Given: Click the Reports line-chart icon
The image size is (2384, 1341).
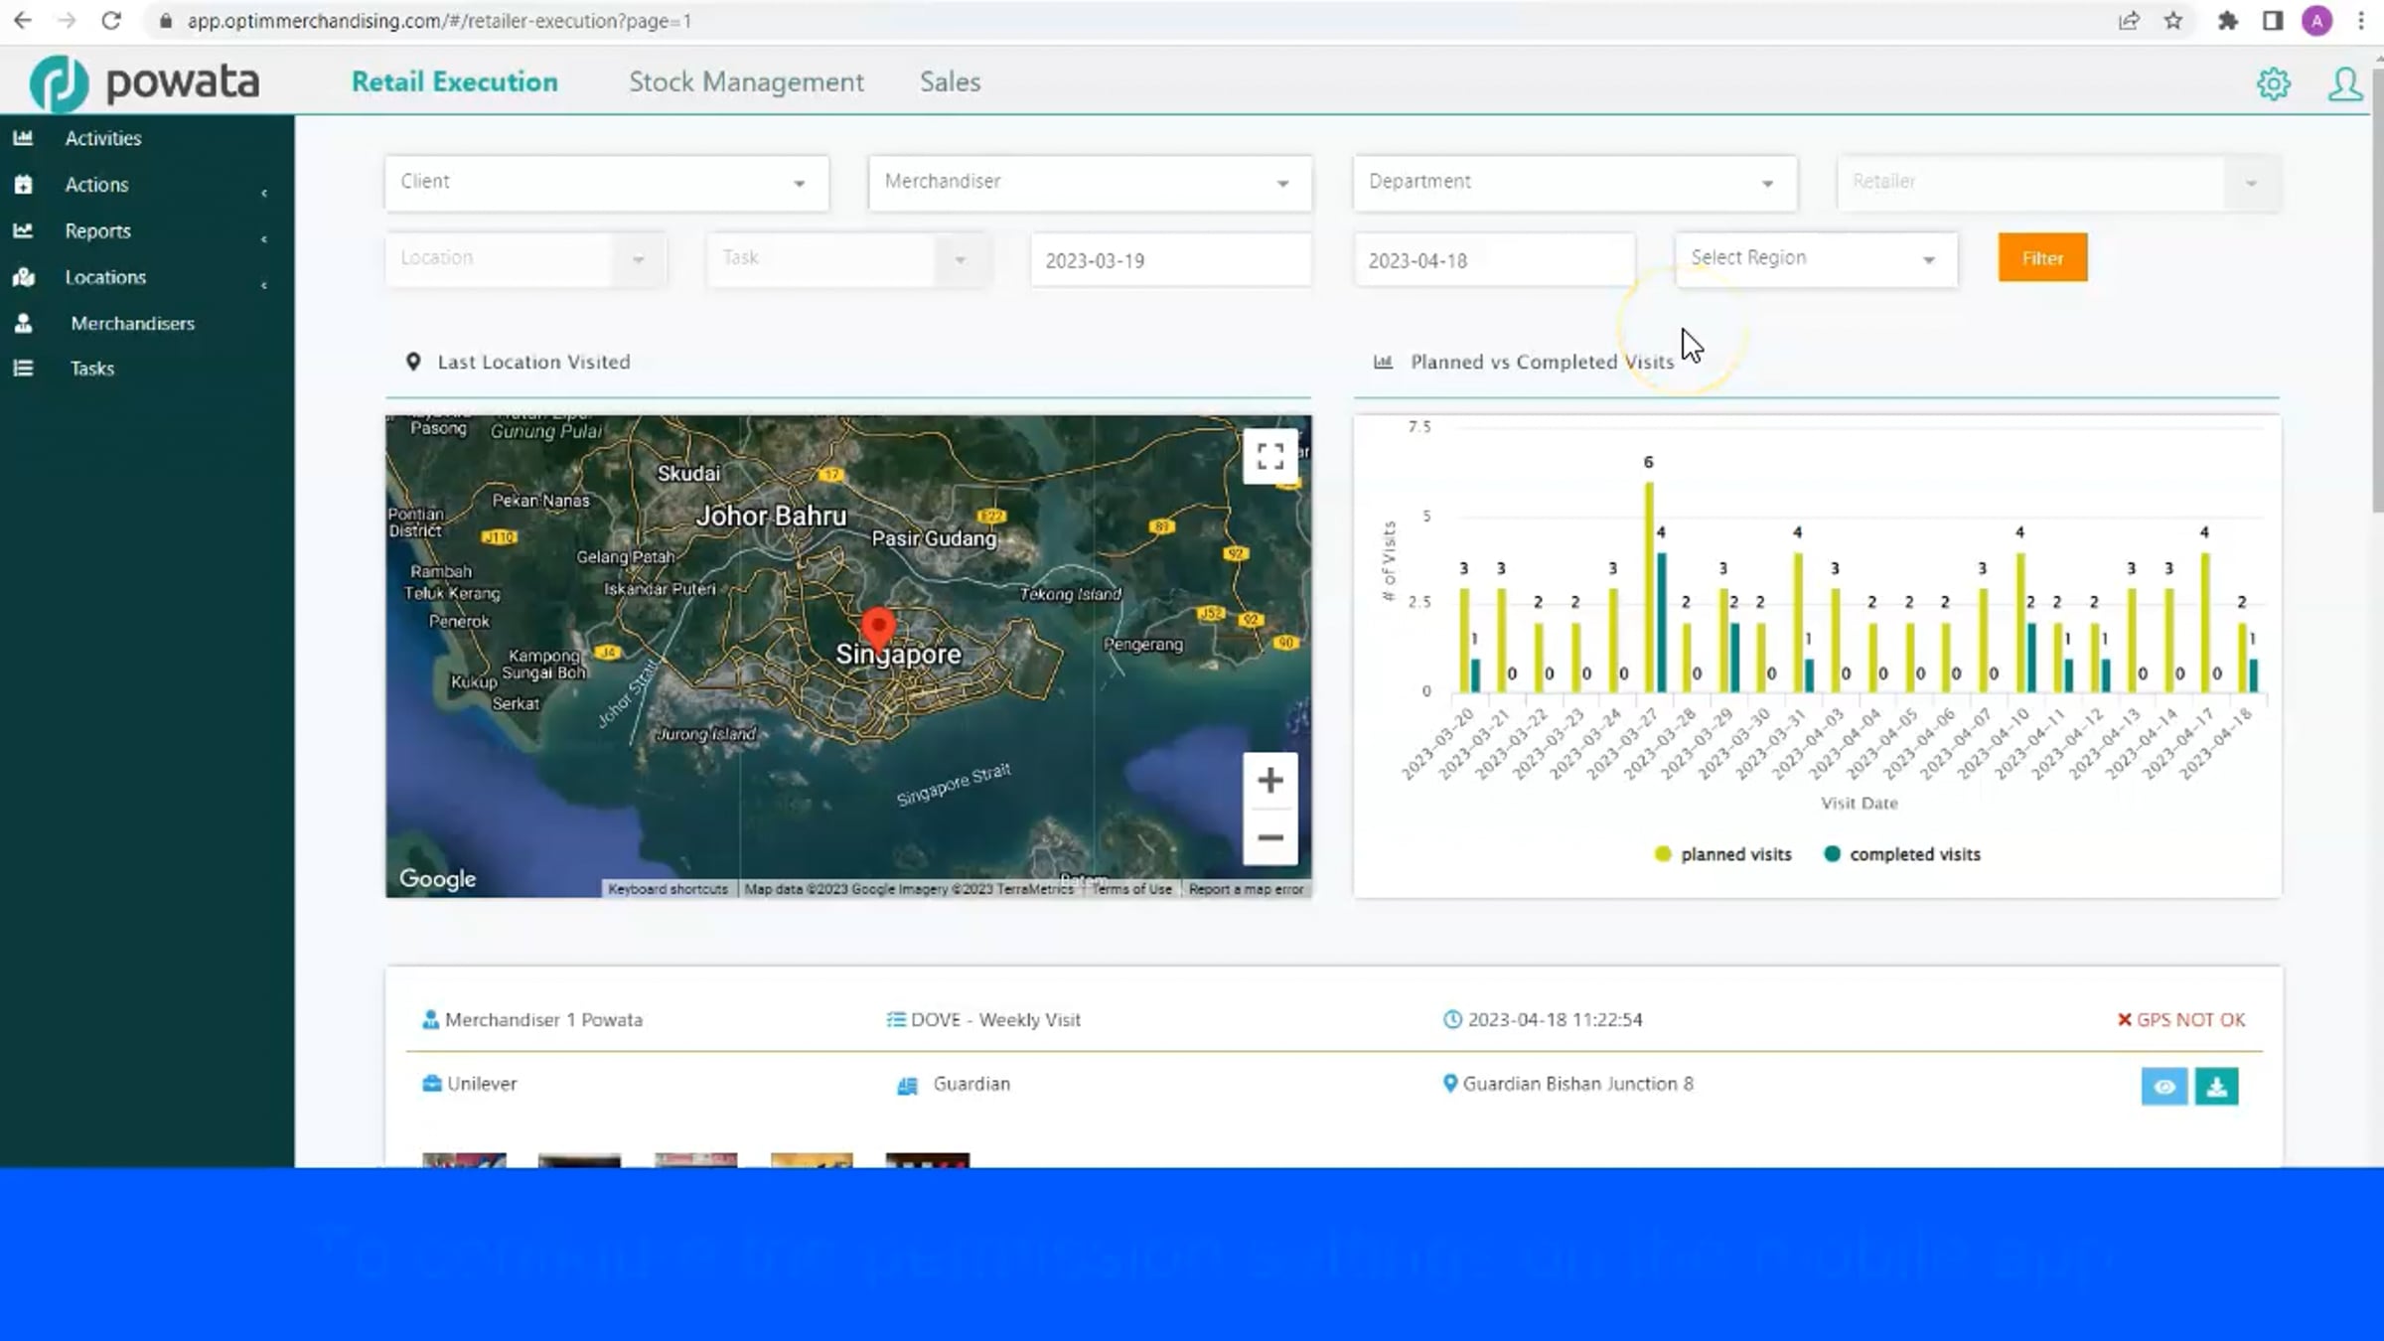Looking at the screenshot, I should [x=23, y=230].
